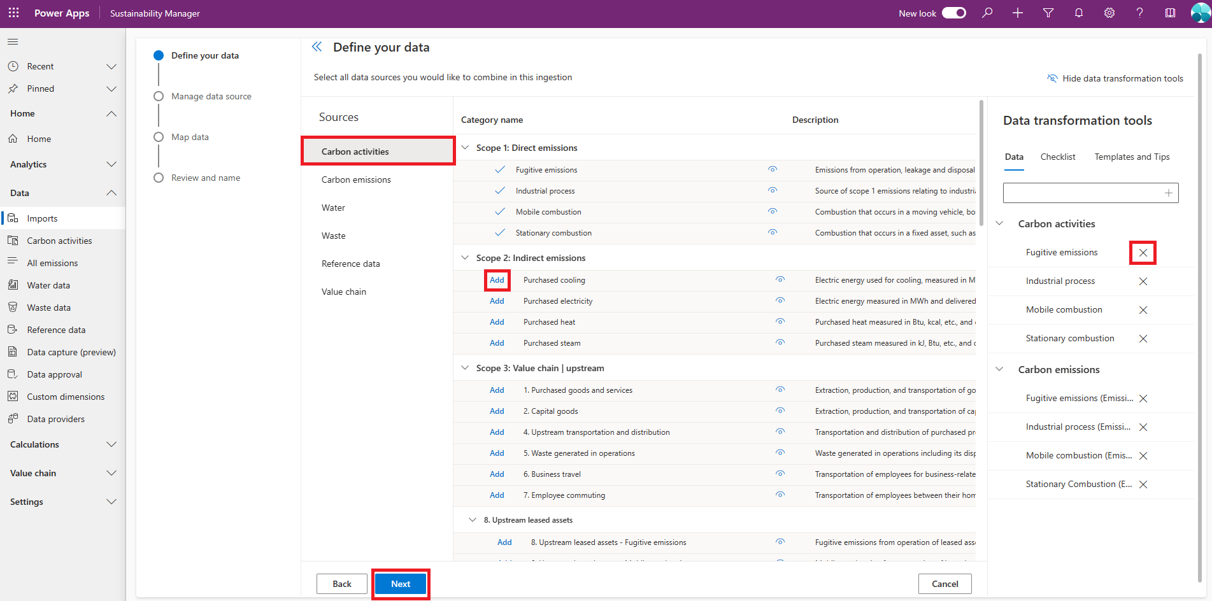This screenshot has width=1212, height=601.
Task: Switch to Templates and Tips tab
Action: (x=1132, y=157)
